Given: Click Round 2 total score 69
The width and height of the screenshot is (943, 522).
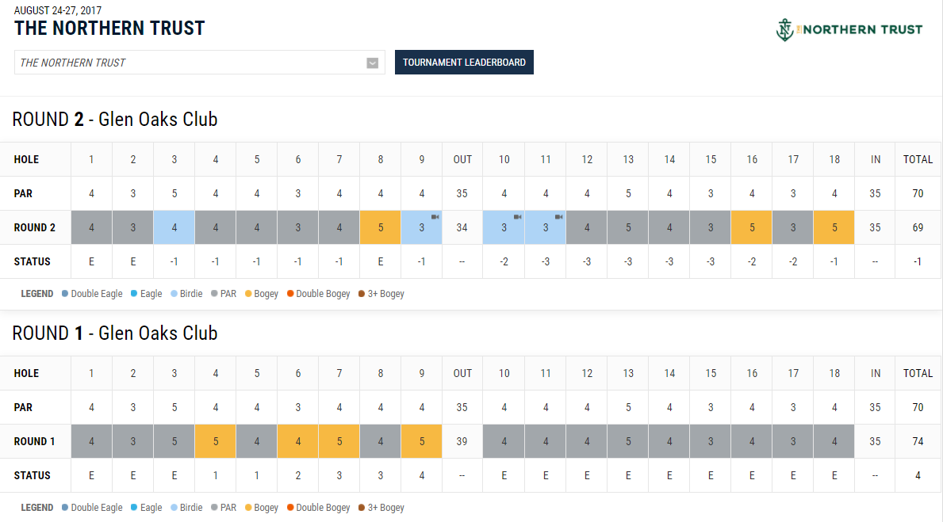Looking at the screenshot, I should pos(918,228).
